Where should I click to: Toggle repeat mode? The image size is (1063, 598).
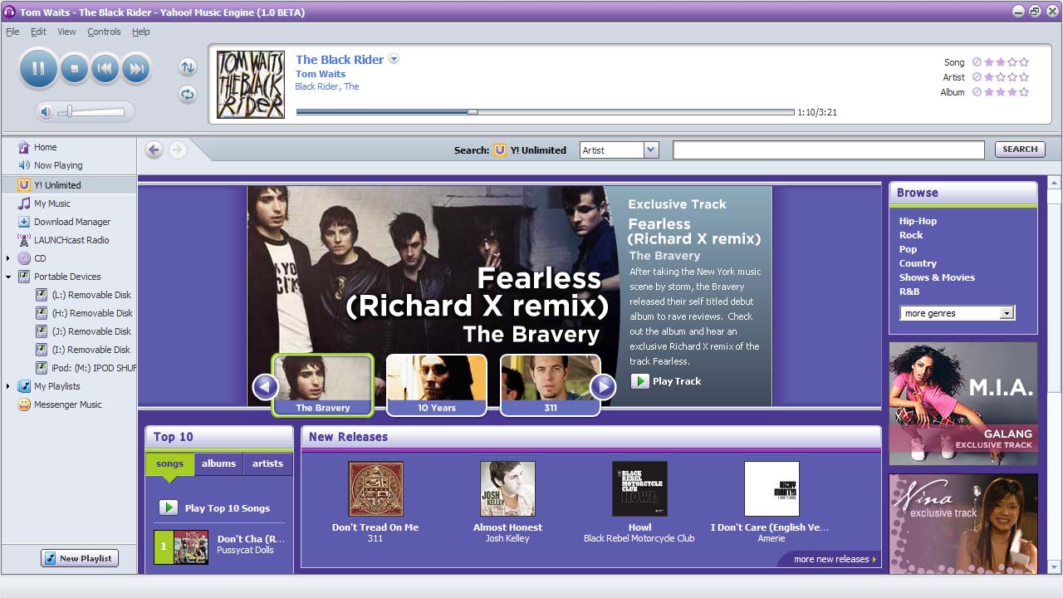tap(188, 94)
